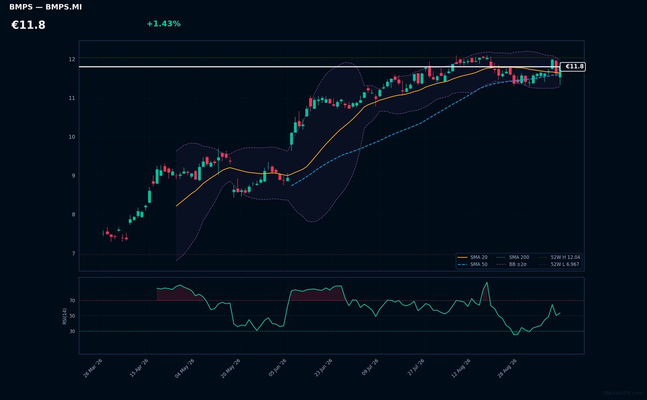The width and height of the screenshot is (647, 400).
Task: Click the 11 price axis label
Action: 72,98
